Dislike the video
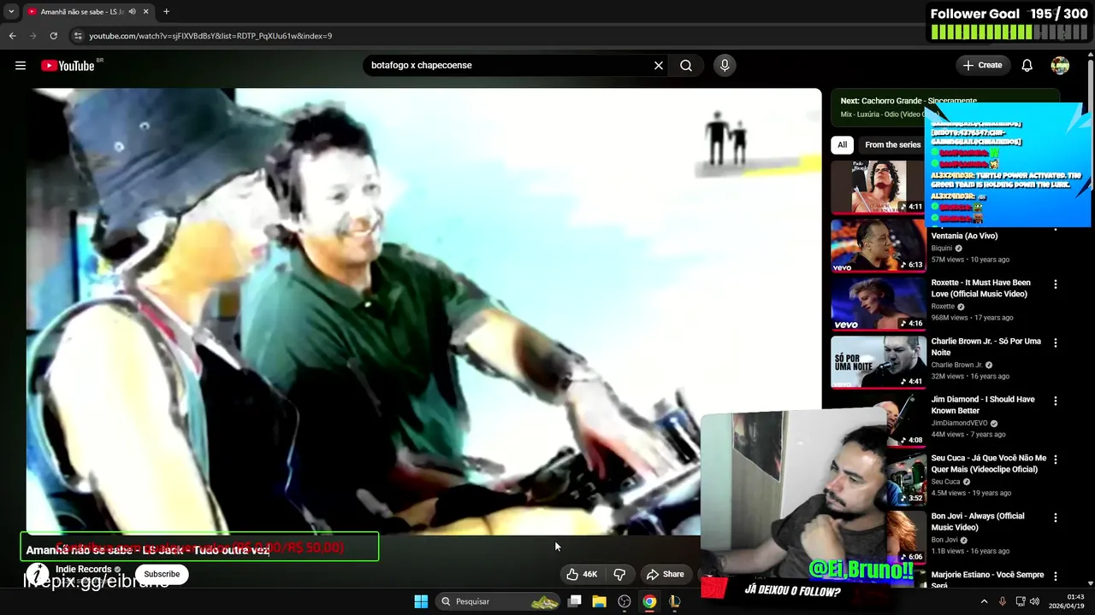 coord(619,574)
